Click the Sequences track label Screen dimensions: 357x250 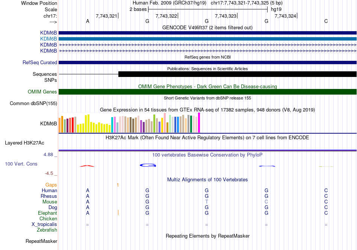[45, 74]
